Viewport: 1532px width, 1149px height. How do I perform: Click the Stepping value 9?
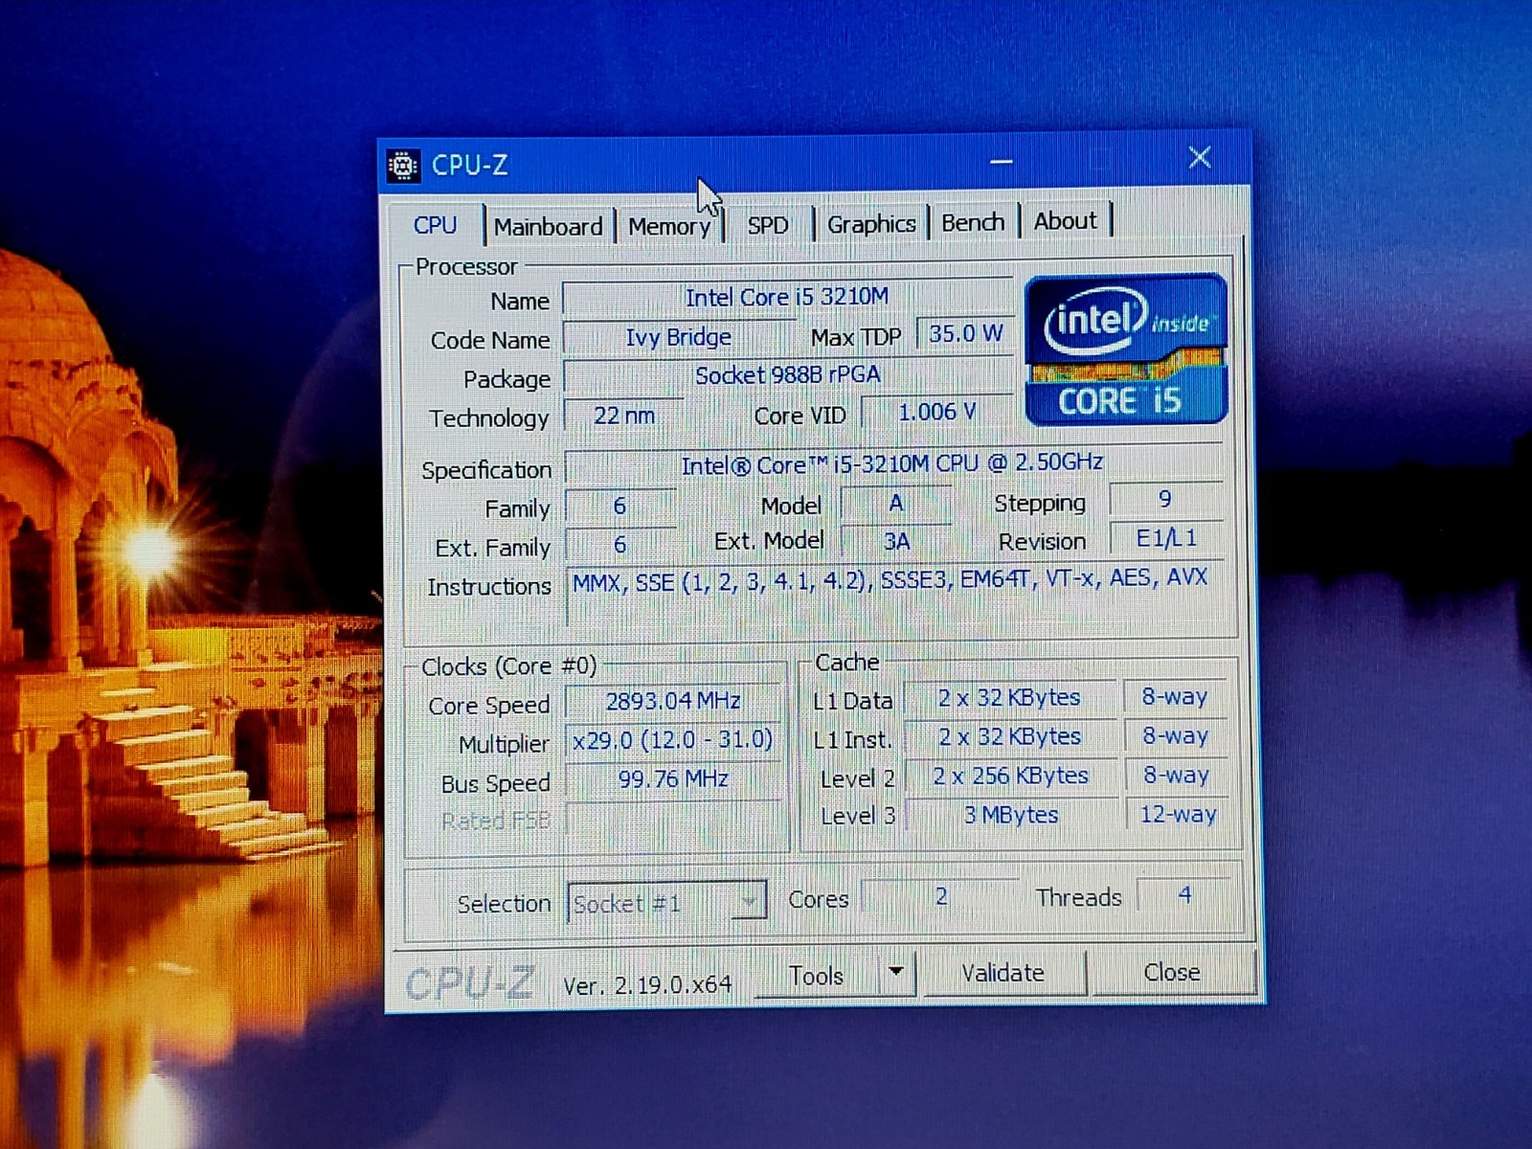(1165, 500)
